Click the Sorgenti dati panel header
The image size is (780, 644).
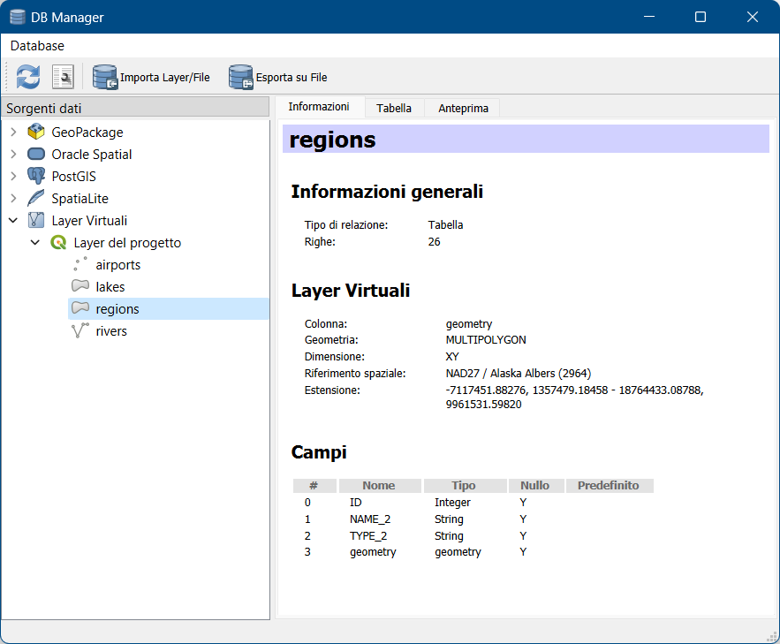(135, 108)
